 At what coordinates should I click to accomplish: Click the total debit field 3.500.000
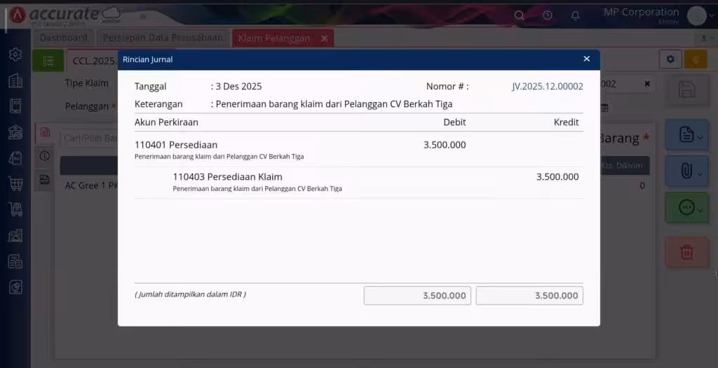pyautogui.click(x=417, y=296)
